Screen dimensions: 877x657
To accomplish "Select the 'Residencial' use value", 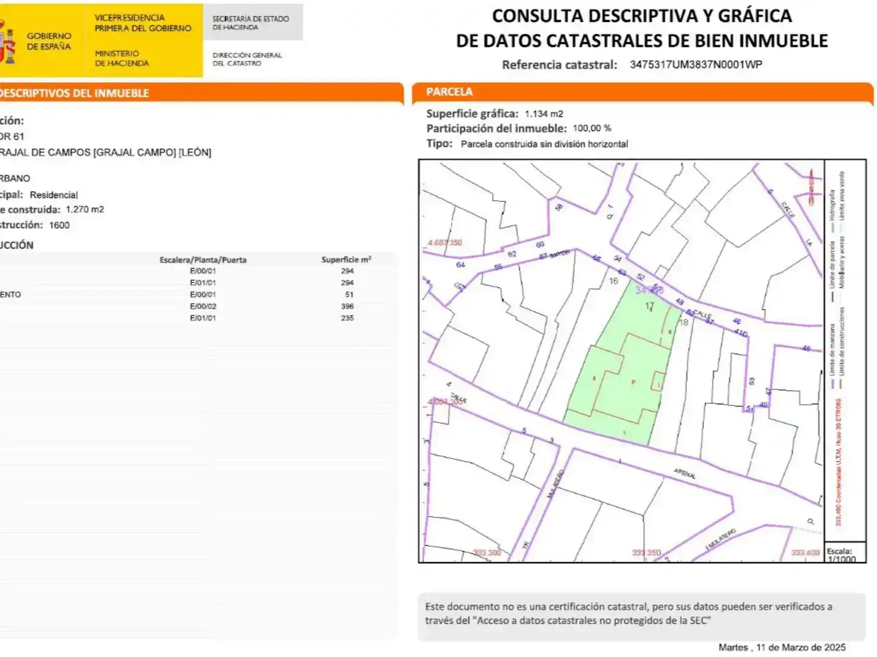I will pos(54,195).
